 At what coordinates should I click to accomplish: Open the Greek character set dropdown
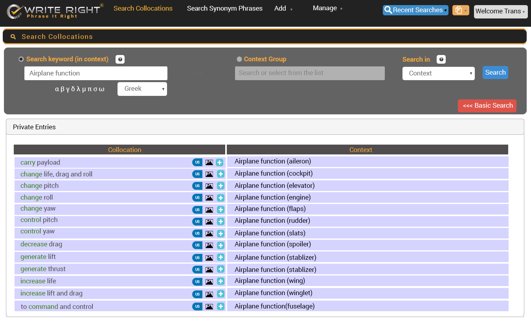pyautogui.click(x=142, y=89)
